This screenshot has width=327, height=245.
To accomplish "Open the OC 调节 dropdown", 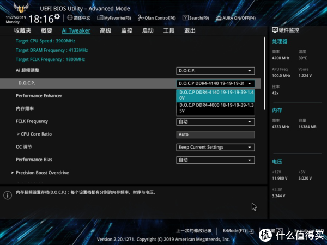I will pos(215,147).
